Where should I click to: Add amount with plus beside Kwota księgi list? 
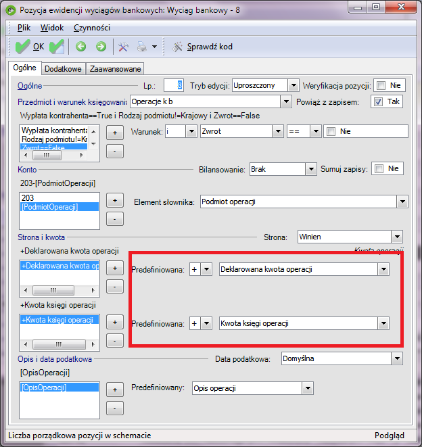[115, 322]
